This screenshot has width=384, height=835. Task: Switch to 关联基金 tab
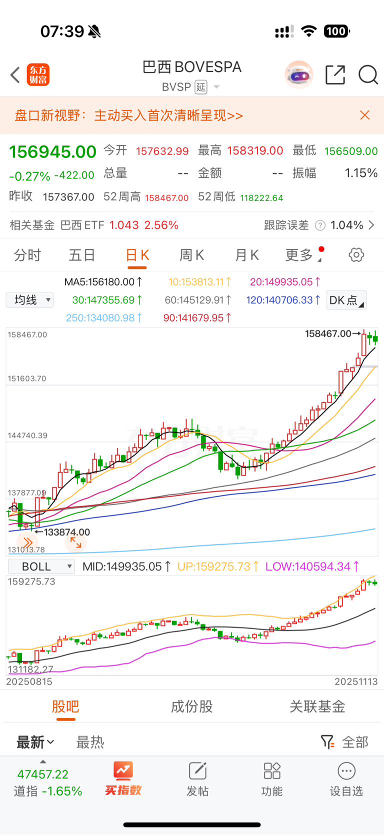317,706
